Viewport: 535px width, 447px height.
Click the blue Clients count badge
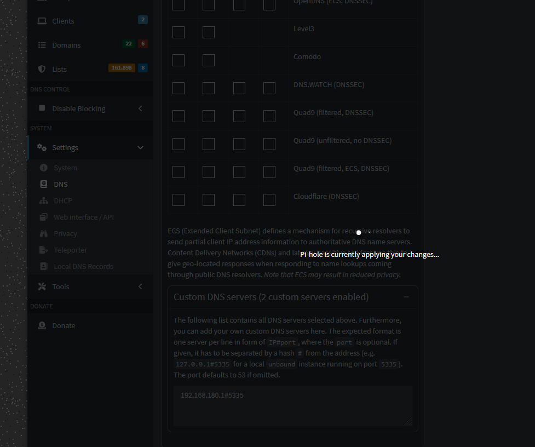click(x=143, y=20)
